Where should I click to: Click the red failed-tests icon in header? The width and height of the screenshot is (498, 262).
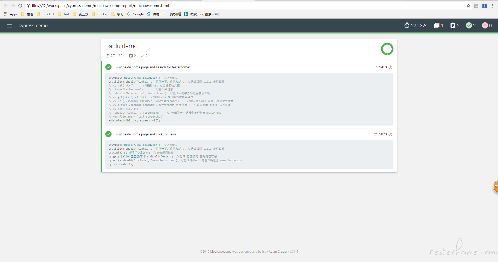485,25
